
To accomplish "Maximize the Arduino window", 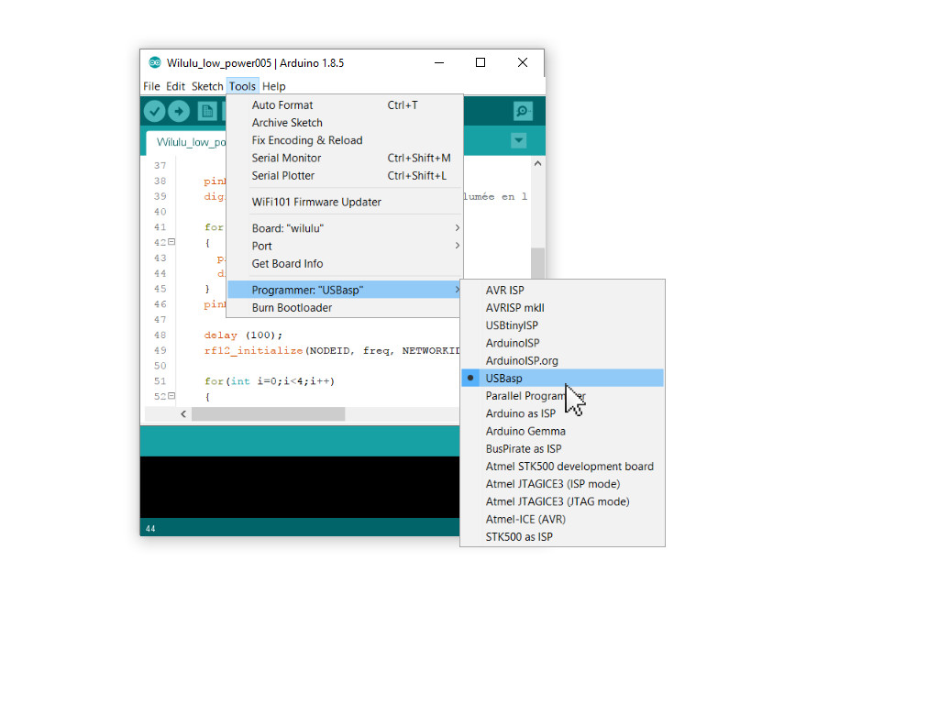I will point(481,62).
